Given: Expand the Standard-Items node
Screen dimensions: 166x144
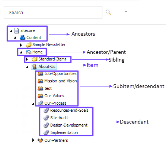Looking at the screenshot, I should tap(27, 59).
